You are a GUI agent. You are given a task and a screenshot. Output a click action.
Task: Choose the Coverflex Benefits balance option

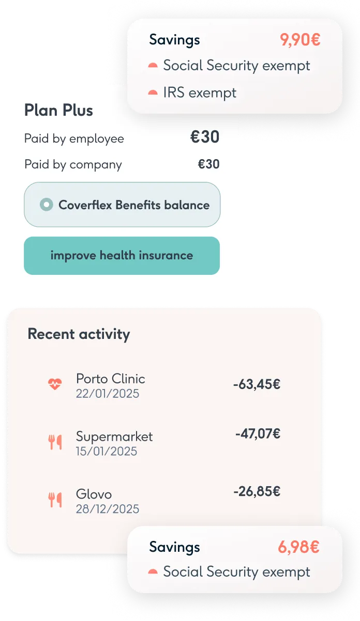(133, 205)
